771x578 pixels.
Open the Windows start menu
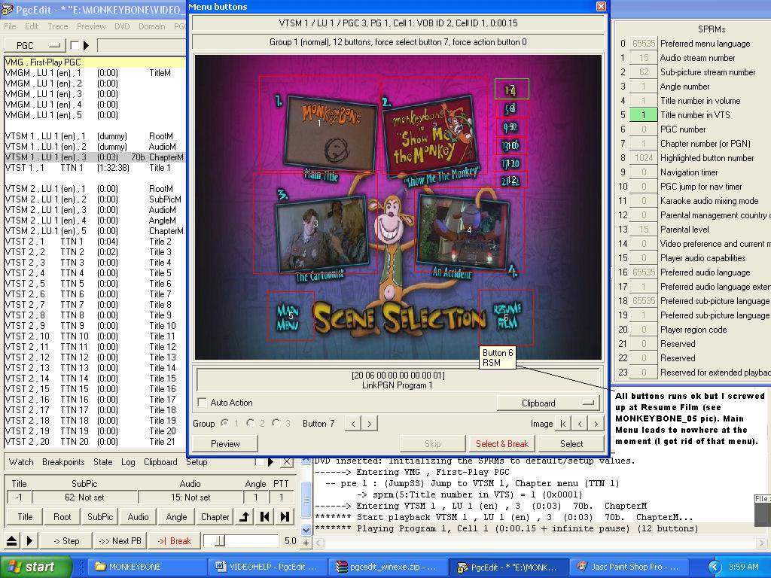(35, 567)
